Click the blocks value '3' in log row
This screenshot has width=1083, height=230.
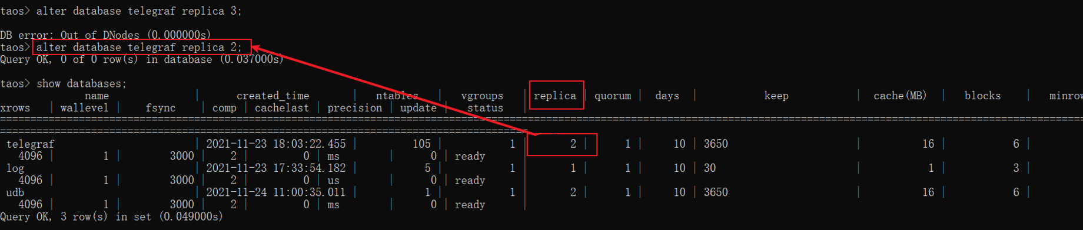click(x=1016, y=168)
